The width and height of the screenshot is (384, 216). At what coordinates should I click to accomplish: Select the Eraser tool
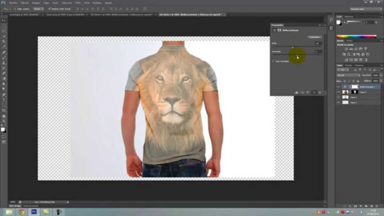[x=3, y=73]
